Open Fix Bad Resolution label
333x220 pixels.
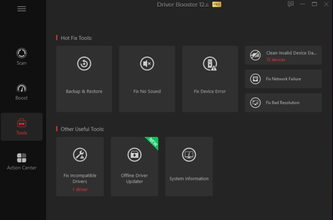[282, 103]
